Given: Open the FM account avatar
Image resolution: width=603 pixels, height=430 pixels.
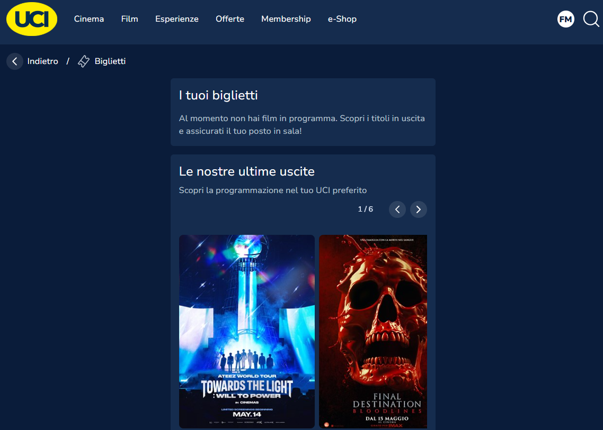Looking at the screenshot, I should point(566,19).
